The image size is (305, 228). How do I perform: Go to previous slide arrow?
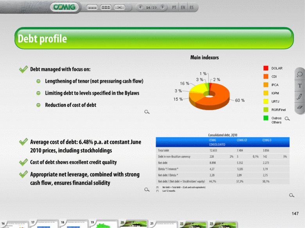point(140,7)
